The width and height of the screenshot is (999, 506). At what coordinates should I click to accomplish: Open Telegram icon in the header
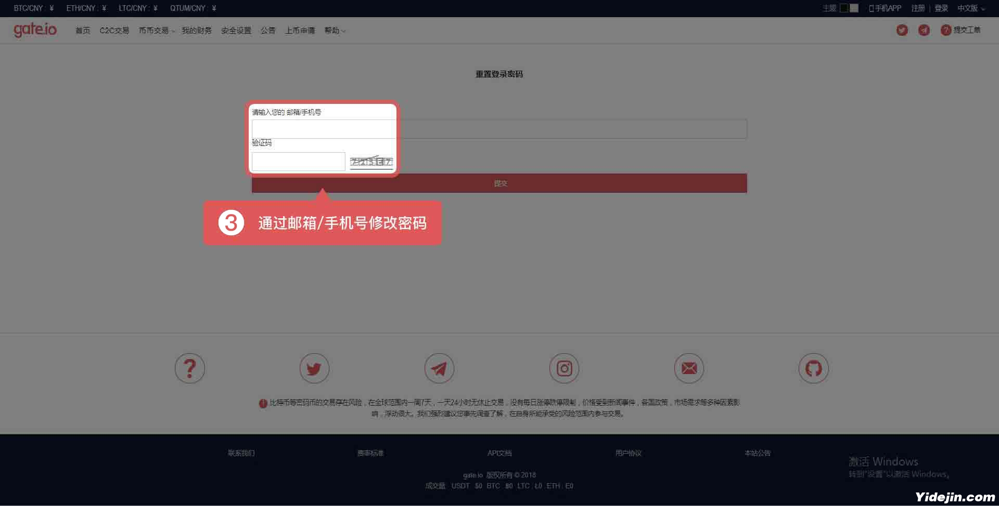924,30
